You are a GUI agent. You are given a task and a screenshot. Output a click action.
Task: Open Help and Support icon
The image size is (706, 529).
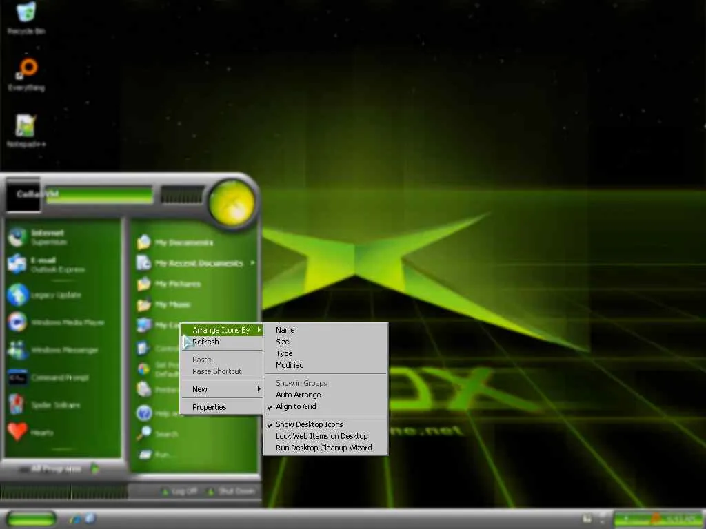(x=144, y=413)
